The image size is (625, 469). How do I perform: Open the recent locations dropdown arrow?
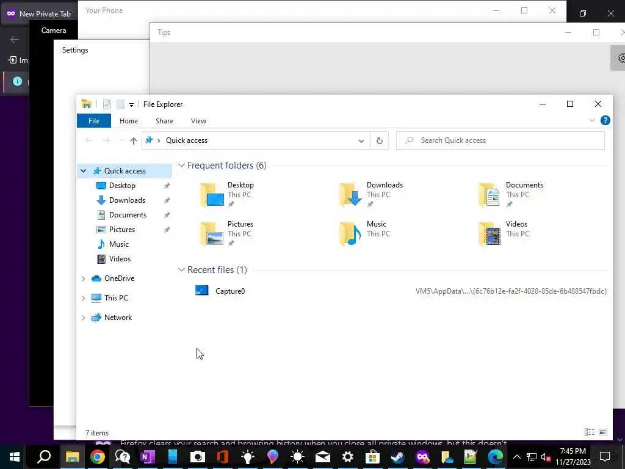coord(121,140)
